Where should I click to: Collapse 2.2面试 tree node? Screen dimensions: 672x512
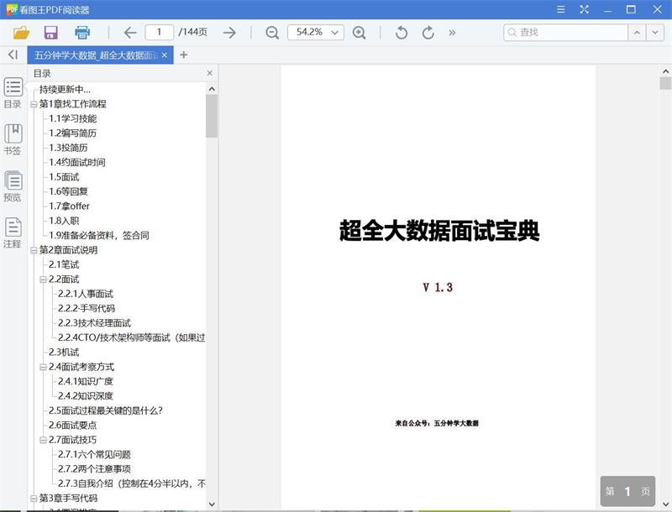(43, 280)
